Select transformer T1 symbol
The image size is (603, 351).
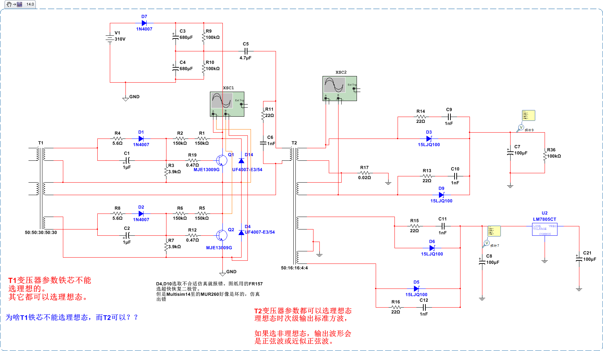(x=41, y=189)
